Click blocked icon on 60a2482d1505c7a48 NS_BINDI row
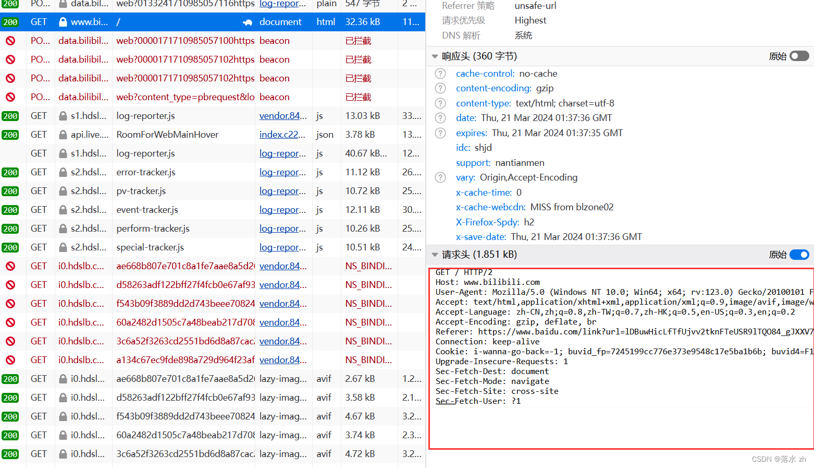 tap(10, 322)
